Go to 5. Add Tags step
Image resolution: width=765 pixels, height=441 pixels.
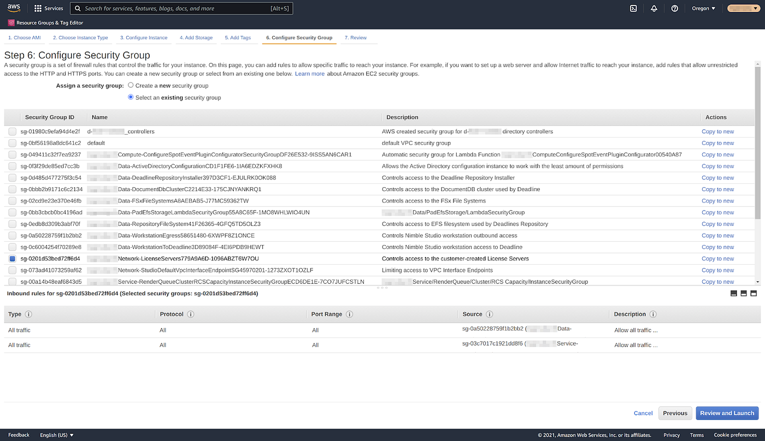238,38
